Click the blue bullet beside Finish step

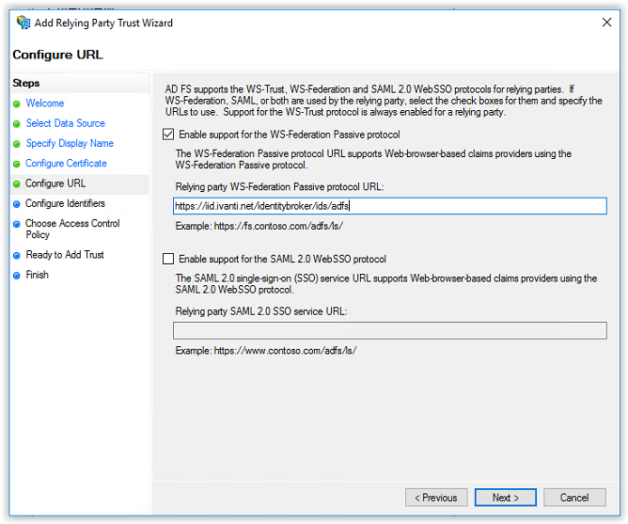click(x=16, y=276)
